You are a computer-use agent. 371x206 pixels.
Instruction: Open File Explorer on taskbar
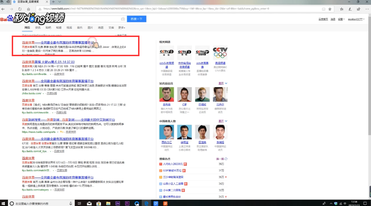point(108,203)
